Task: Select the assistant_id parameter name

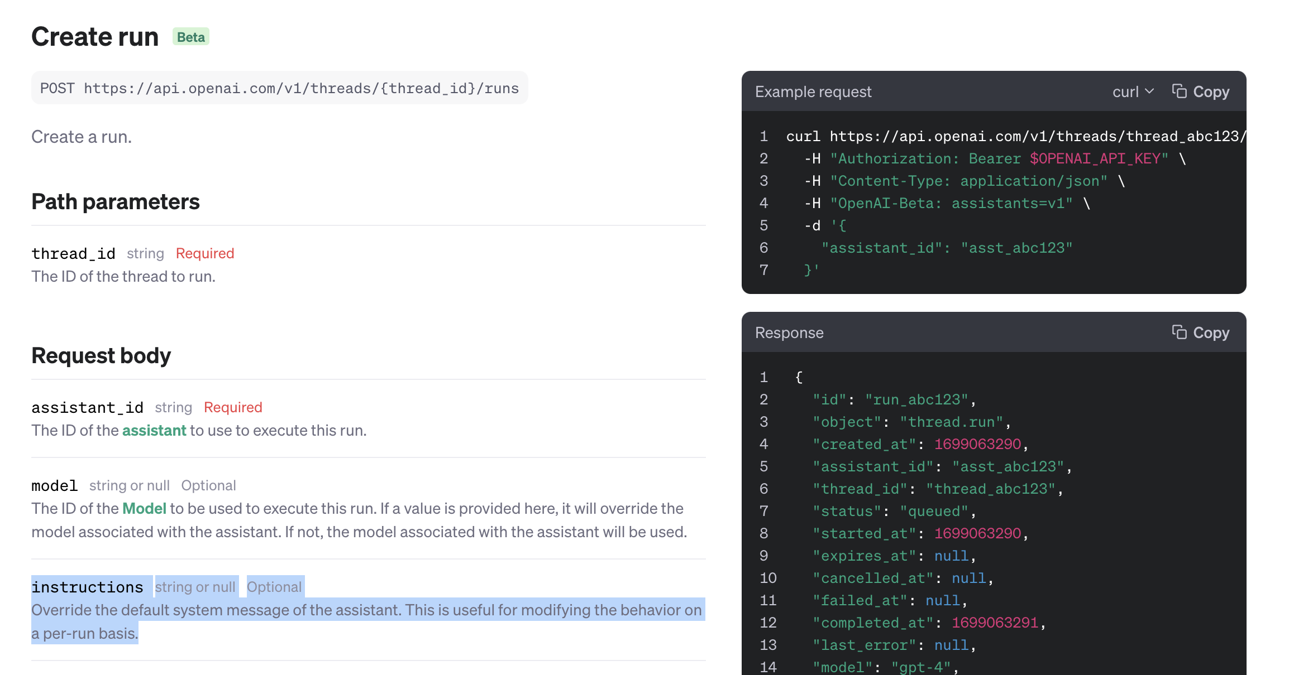Action: [87, 407]
